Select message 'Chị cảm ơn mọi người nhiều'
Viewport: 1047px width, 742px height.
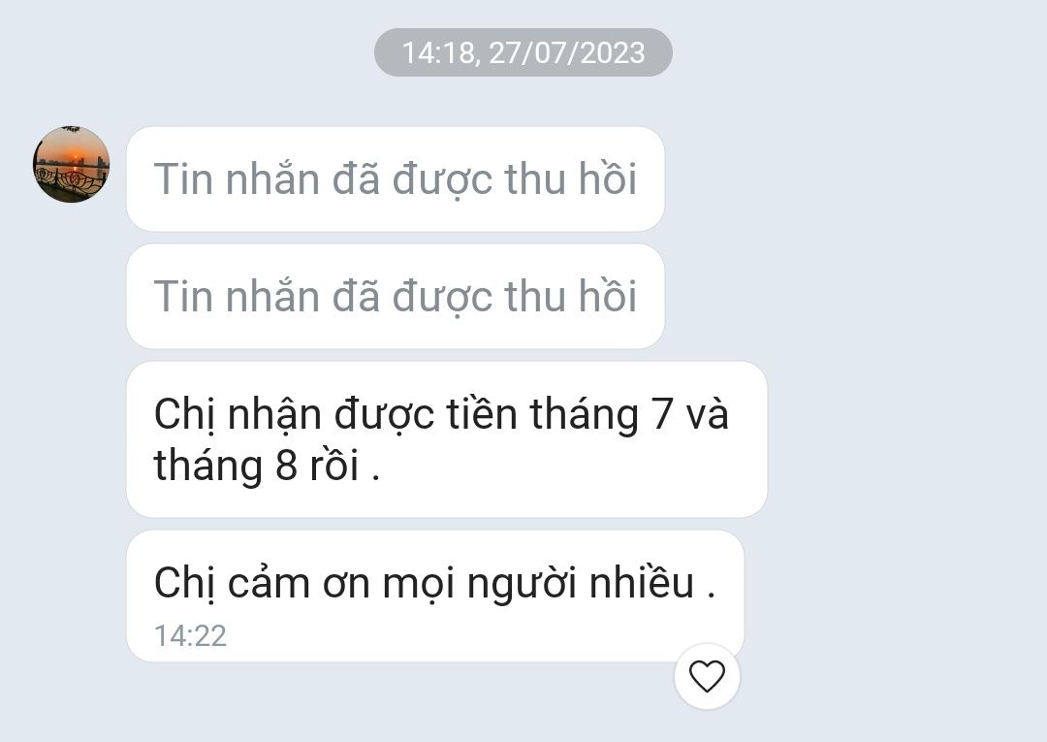click(x=434, y=596)
